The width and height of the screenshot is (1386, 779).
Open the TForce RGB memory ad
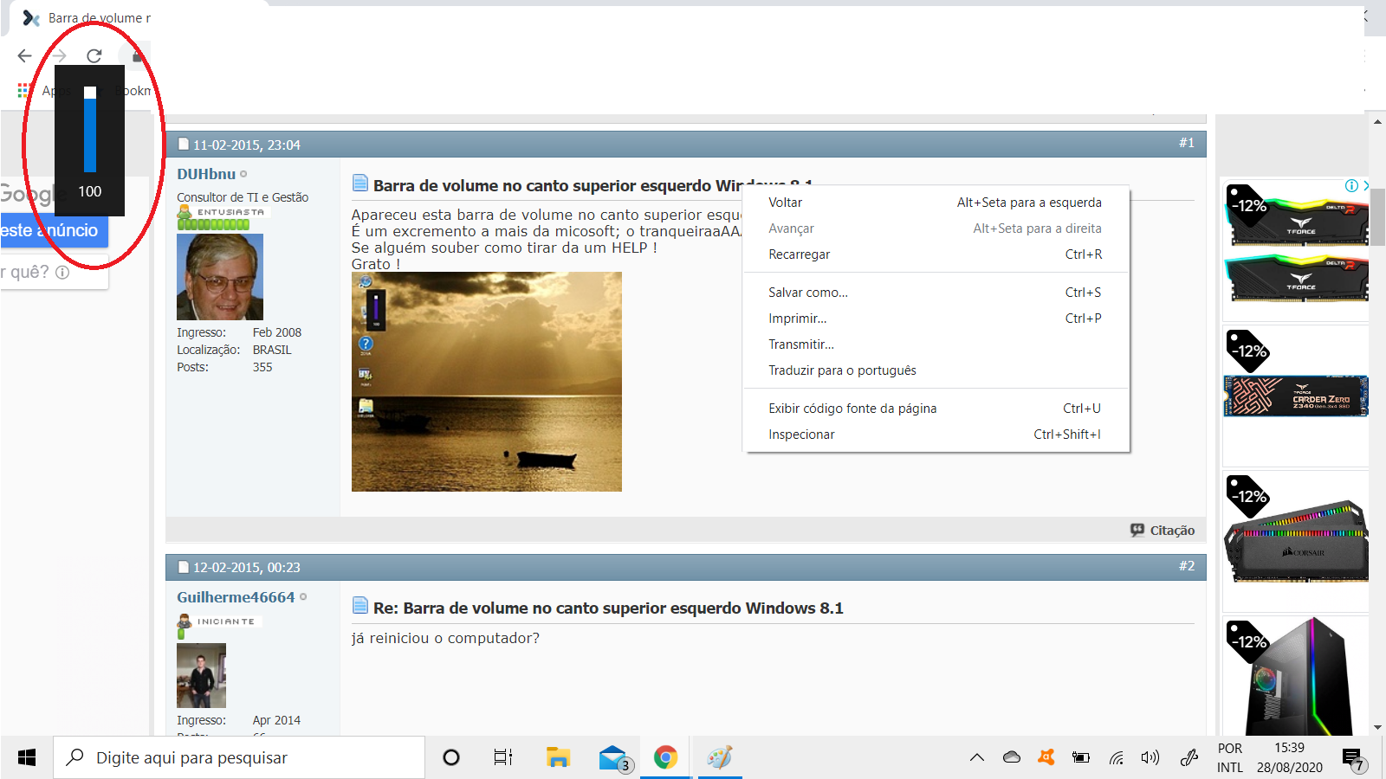click(x=1296, y=251)
